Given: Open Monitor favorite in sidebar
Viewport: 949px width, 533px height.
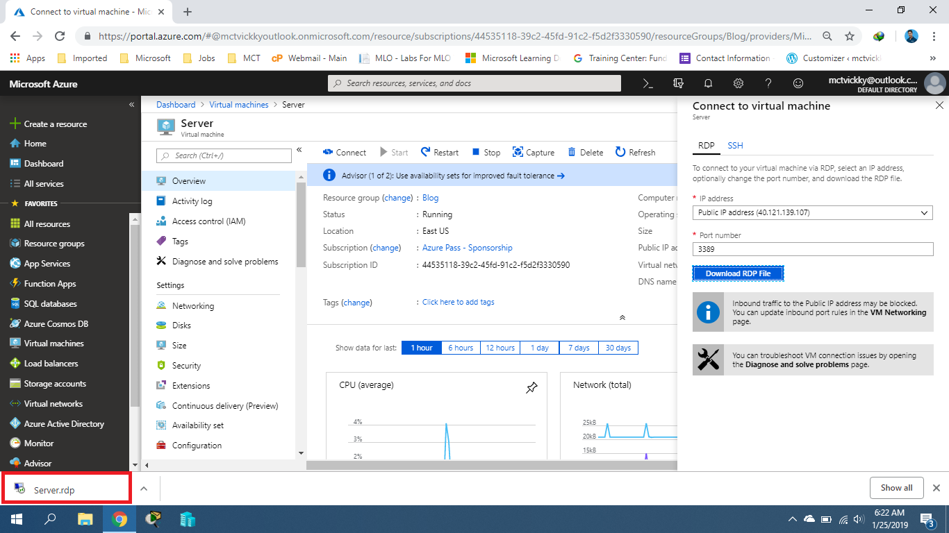Looking at the screenshot, I should 31,443.
